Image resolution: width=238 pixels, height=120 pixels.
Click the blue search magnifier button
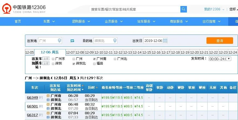pyautogui.click(x=183, y=9)
